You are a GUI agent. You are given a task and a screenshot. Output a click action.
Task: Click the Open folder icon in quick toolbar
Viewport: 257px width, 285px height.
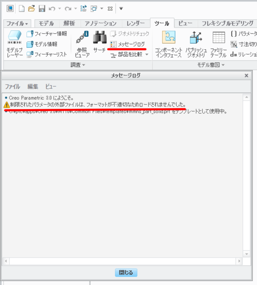coord(31,8)
